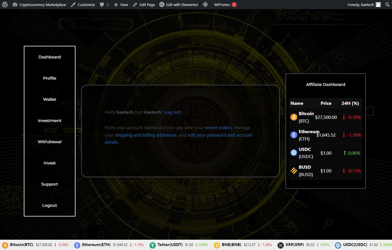Screen dimensions: 392x250
Task: Select Bitcoin (BTC) name in the table
Action: [x=306, y=117]
